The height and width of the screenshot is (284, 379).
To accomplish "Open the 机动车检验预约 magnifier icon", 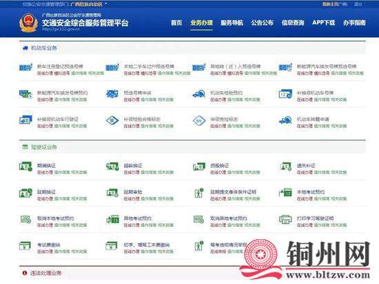I will click(199, 94).
